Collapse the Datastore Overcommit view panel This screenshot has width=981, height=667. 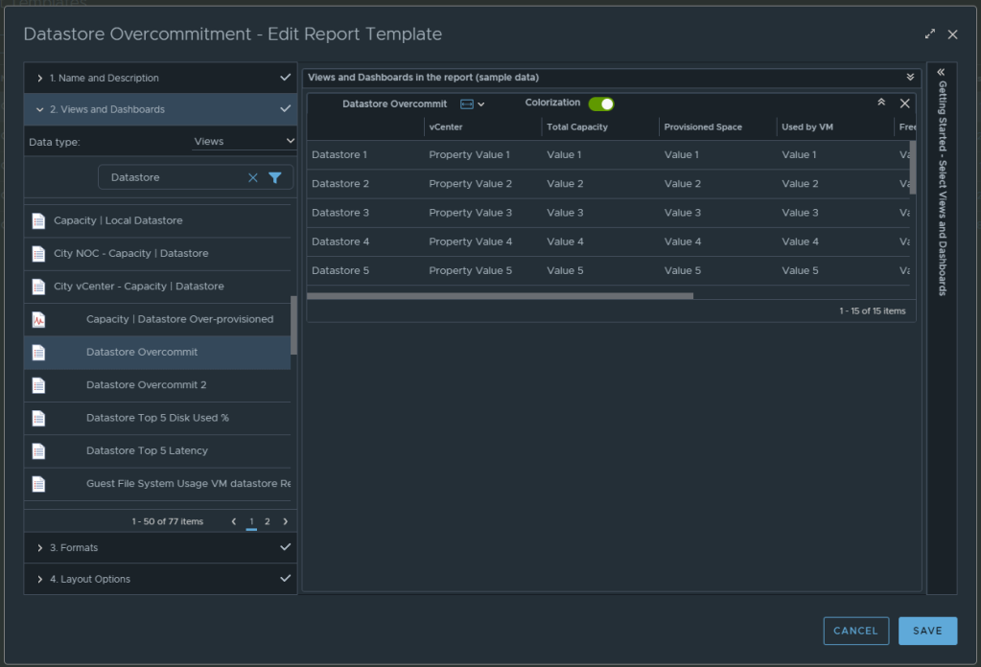click(x=881, y=103)
